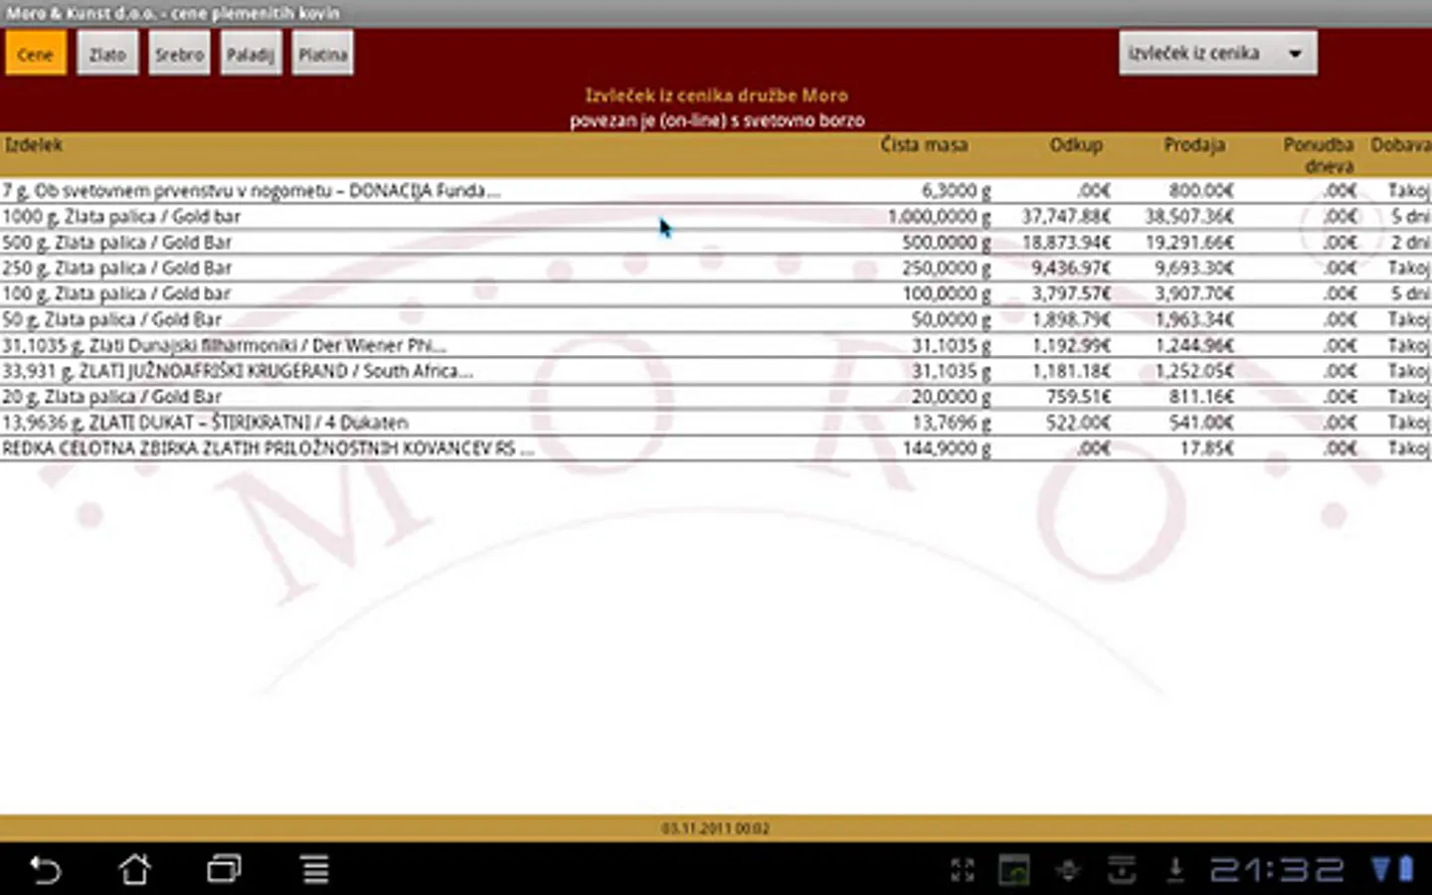
Task: Open the screenshot thumbnail notification icon
Action: pyautogui.click(x=1014, y=870)
